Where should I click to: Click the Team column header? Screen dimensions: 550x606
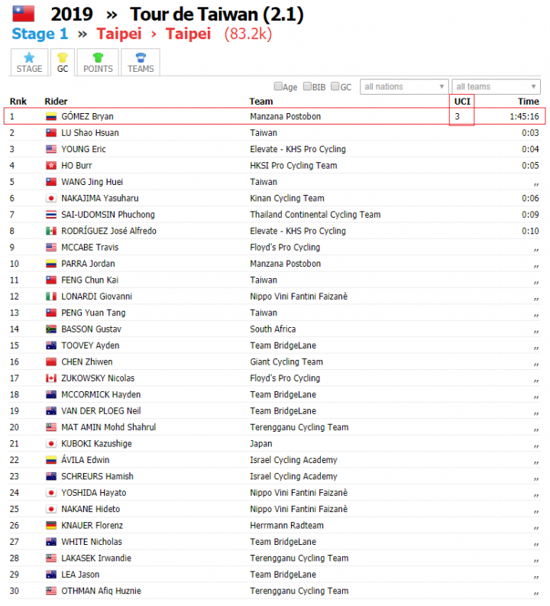click(261, 102)
